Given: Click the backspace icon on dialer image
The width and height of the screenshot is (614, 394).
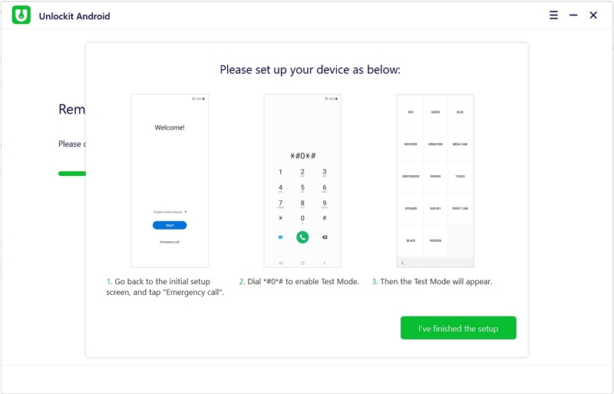Looking at the screenshot, I should pos(325,237).
